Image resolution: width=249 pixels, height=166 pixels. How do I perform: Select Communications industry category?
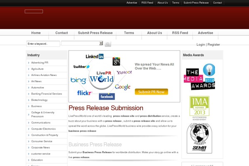click(41, 123)
